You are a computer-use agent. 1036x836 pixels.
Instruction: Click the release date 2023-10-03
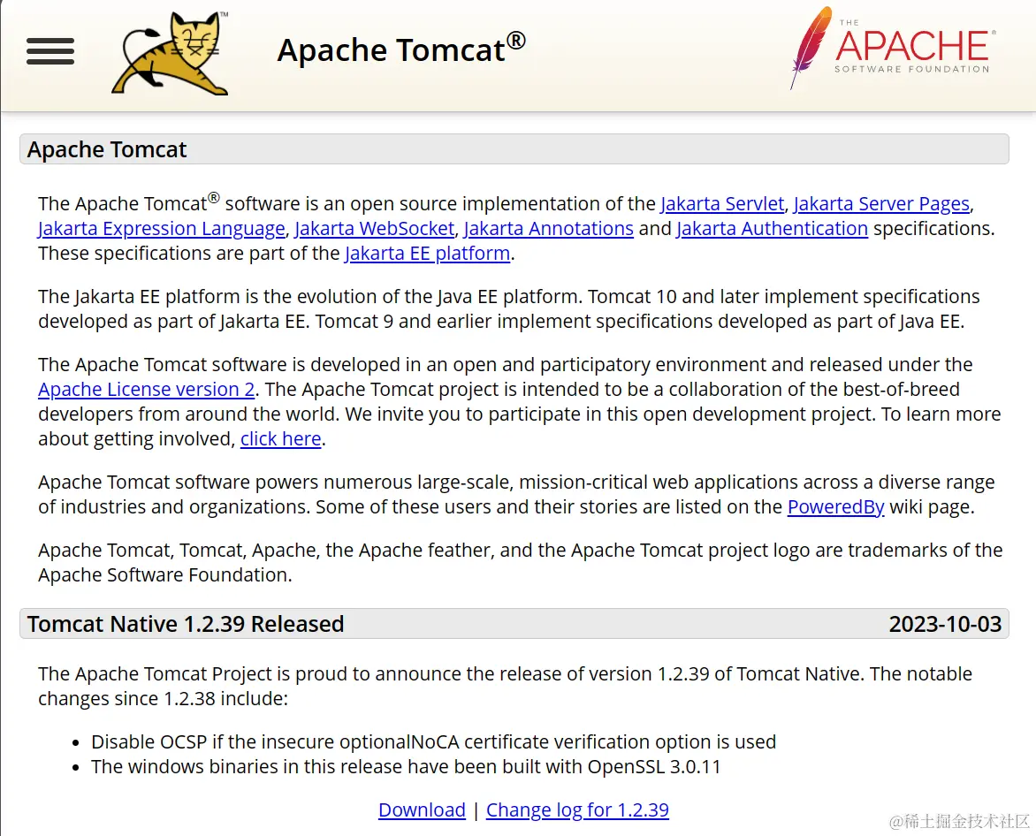pyautogui.click(x=945, y=624)
